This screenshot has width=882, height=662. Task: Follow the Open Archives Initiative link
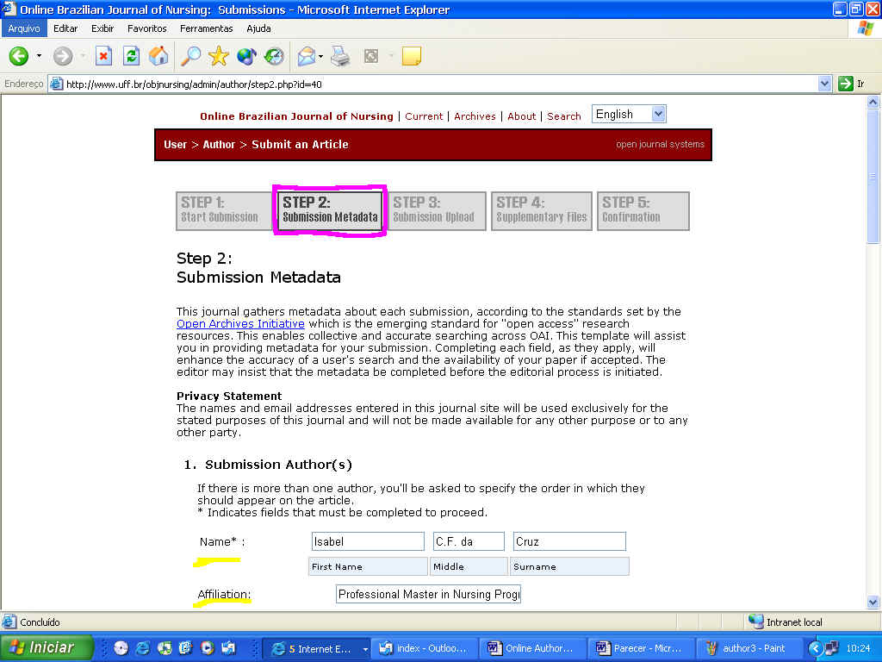[x=240, y=324]
